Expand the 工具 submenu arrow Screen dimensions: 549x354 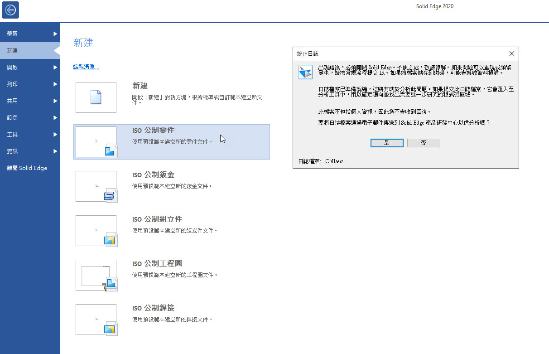tap(55, 135)
